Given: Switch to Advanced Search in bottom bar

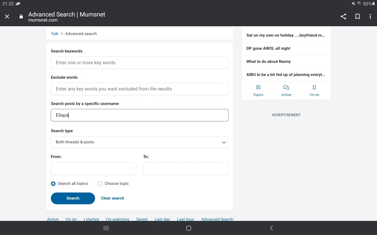Looking at the screenshot, I should click(x=217, y=219).
